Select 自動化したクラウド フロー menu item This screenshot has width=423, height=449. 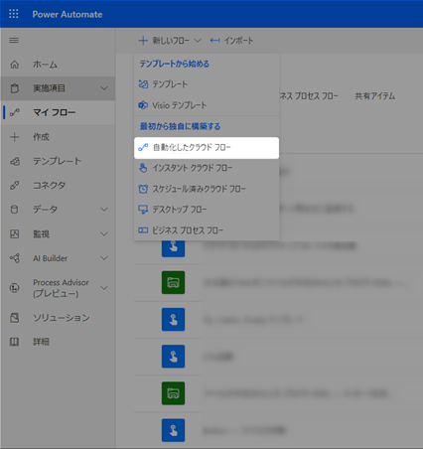(207, 148)
